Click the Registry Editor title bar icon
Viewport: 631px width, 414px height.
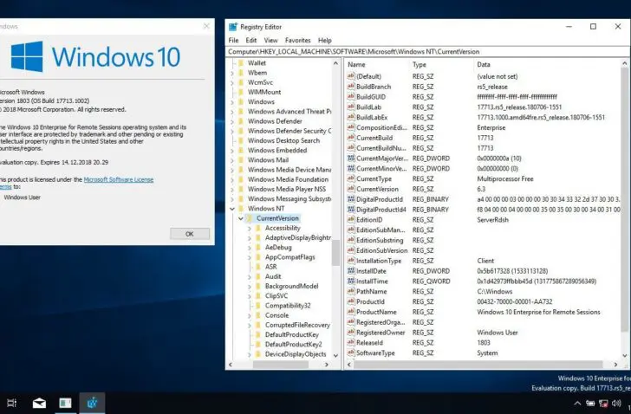233,27
